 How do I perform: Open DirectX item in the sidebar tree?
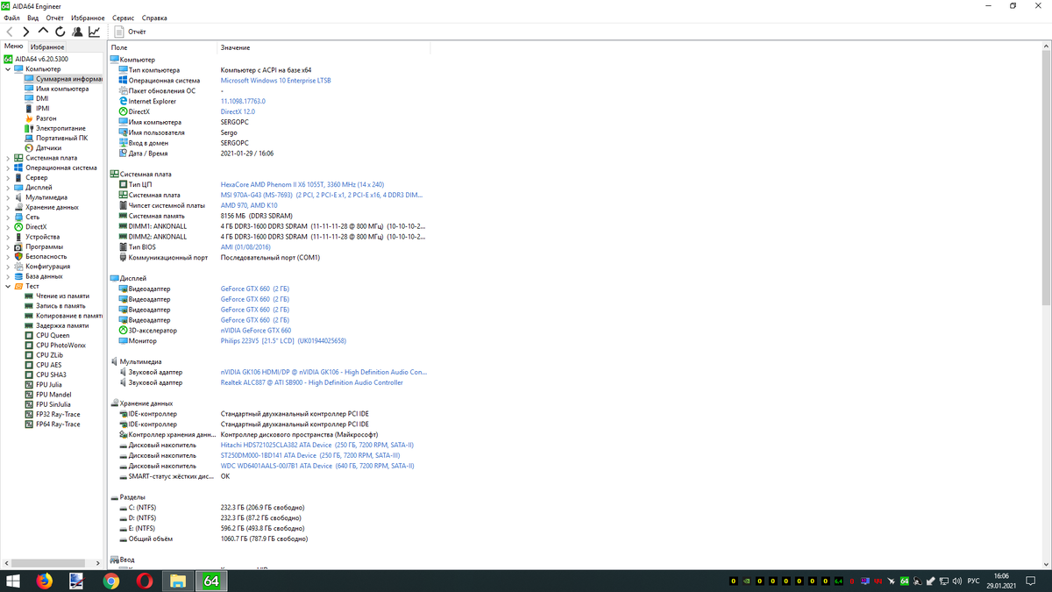36,227
